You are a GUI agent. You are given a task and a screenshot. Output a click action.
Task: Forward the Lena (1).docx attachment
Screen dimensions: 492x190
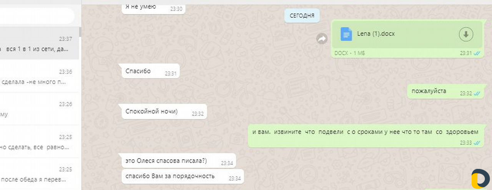click(x=321, y=38)
